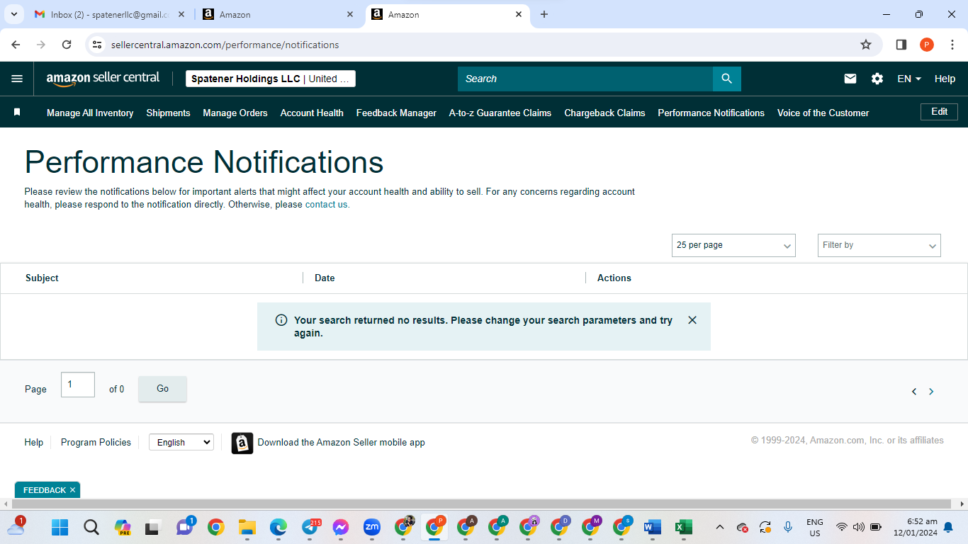Expand the Filter by dropdown
Viewport: 968px width, 544px height.
(879, 245)
